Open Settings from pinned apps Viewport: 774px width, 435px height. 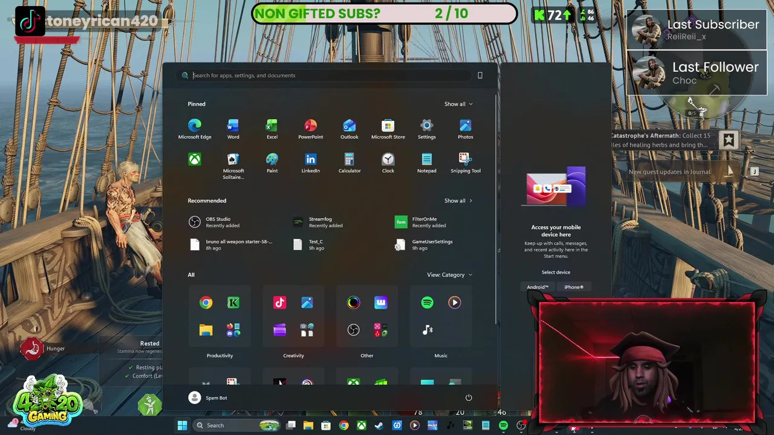(426, 129)
